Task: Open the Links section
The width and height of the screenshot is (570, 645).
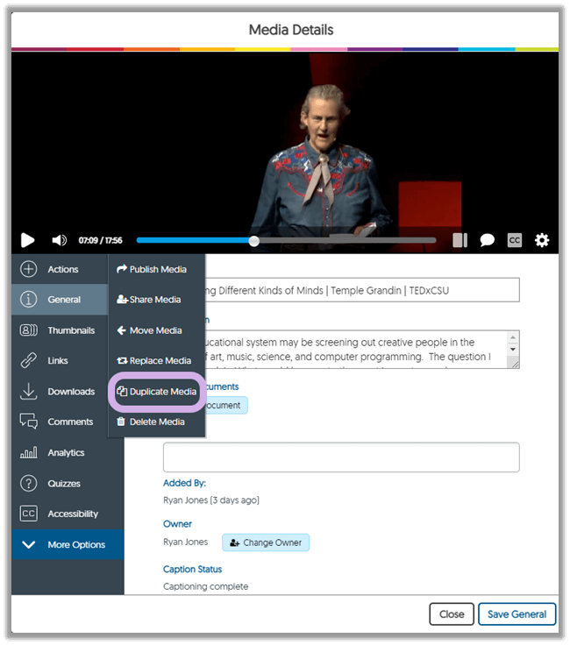Action: point(60,361)
